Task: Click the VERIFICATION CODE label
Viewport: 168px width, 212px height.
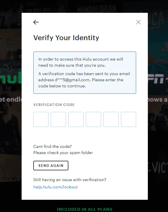Action: click(x=54, y=105)
